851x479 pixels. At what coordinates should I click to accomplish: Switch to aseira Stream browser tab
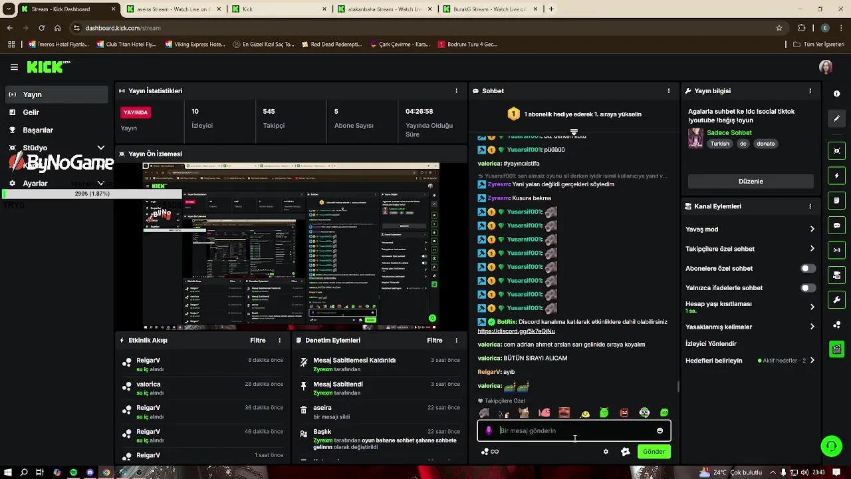(x=173, y=9)
